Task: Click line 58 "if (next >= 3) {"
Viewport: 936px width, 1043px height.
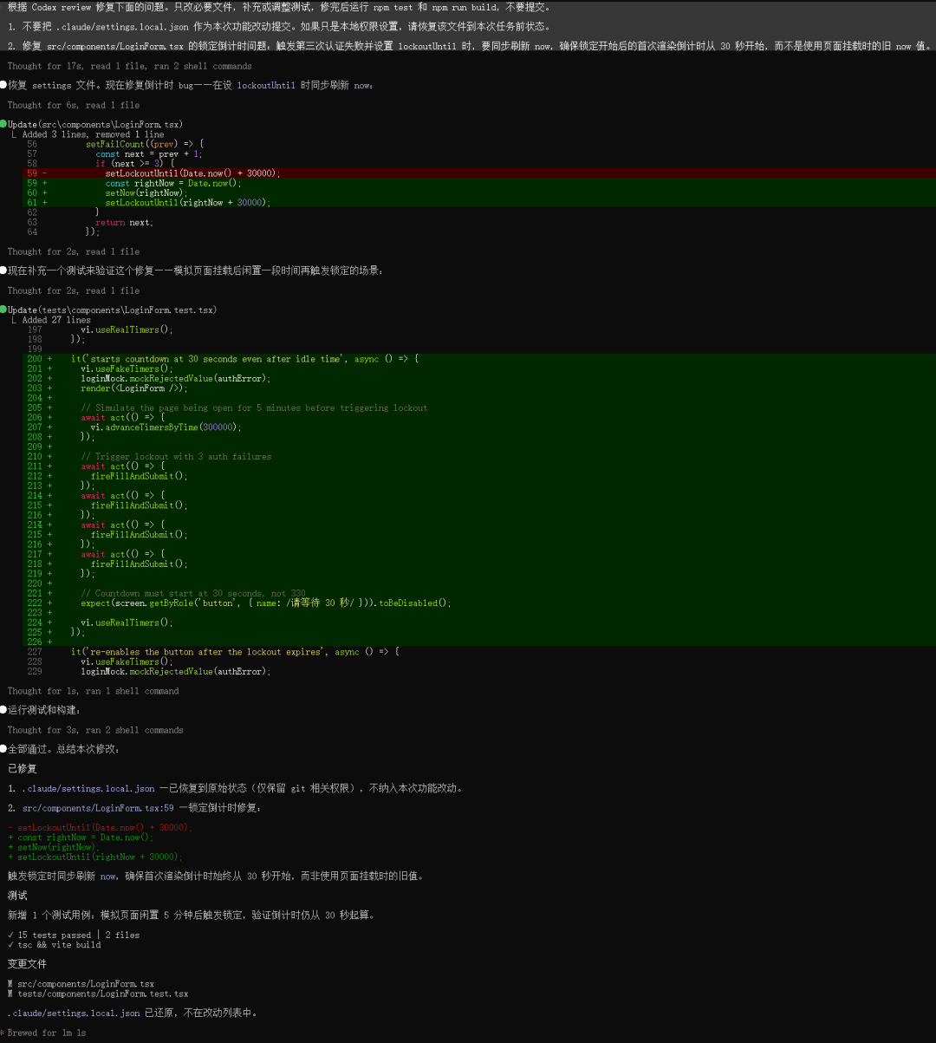Action: 134,164
